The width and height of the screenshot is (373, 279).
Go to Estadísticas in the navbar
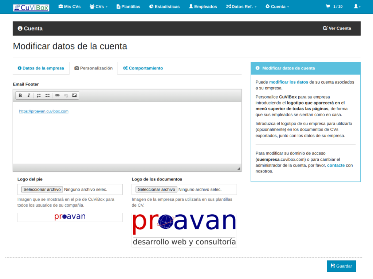[x=164, y=7]
